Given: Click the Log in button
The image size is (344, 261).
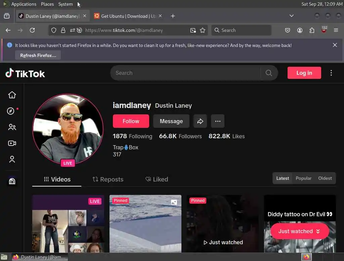Looking at the screenshot, I should 304,73.
